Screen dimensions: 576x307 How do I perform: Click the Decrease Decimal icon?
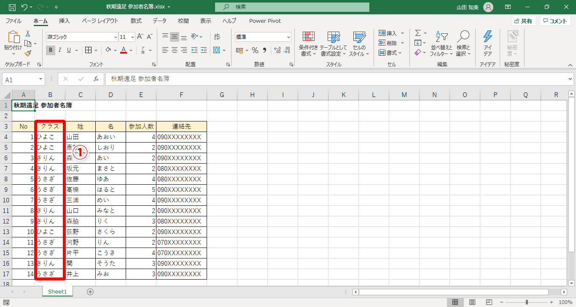pyautogui.click(x=287, y=51)
